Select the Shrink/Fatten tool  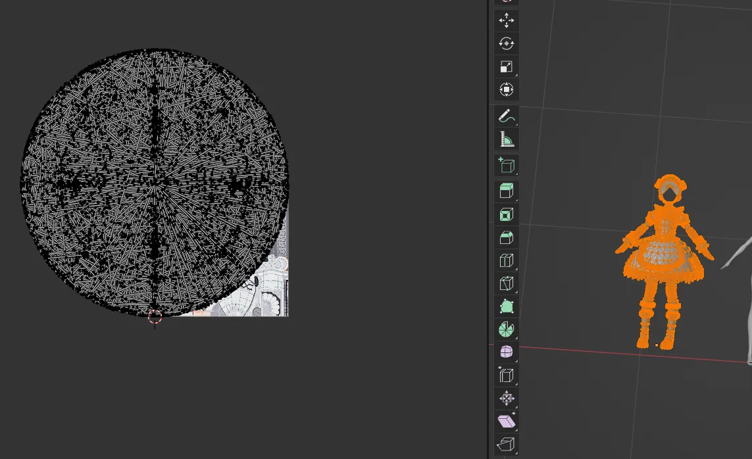507,398
